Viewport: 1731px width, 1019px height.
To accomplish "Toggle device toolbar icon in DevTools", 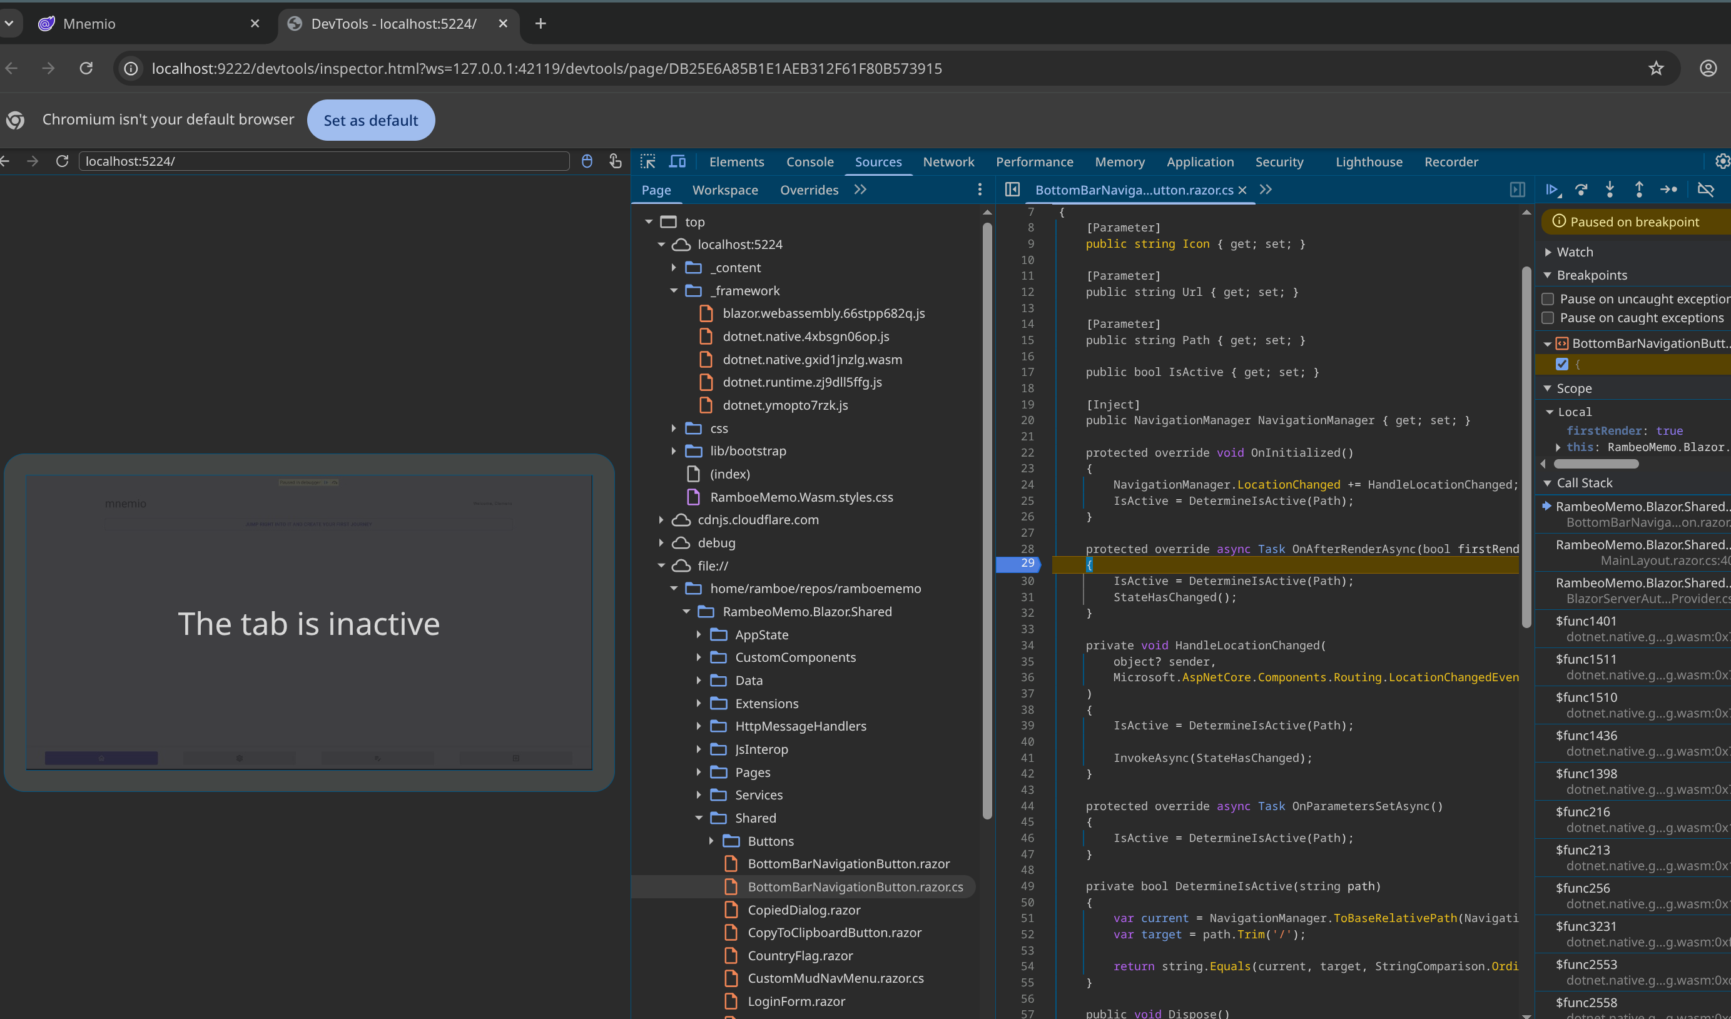I will [678, 161].
